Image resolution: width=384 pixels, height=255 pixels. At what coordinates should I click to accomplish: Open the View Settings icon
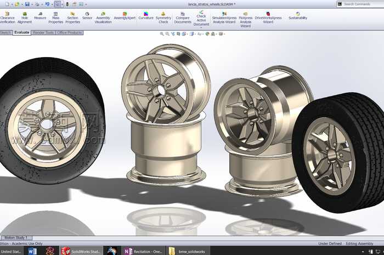[221, 34]
